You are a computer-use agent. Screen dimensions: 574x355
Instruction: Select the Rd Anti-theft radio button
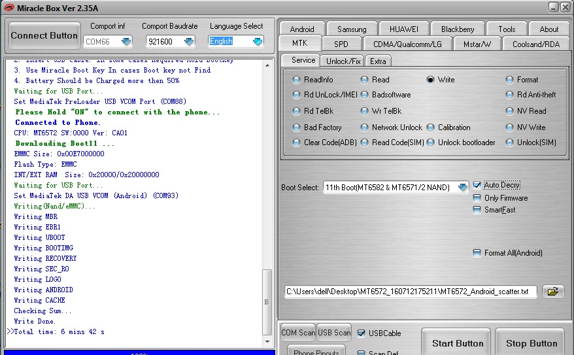pyautogui.click(x=509, y=95)
